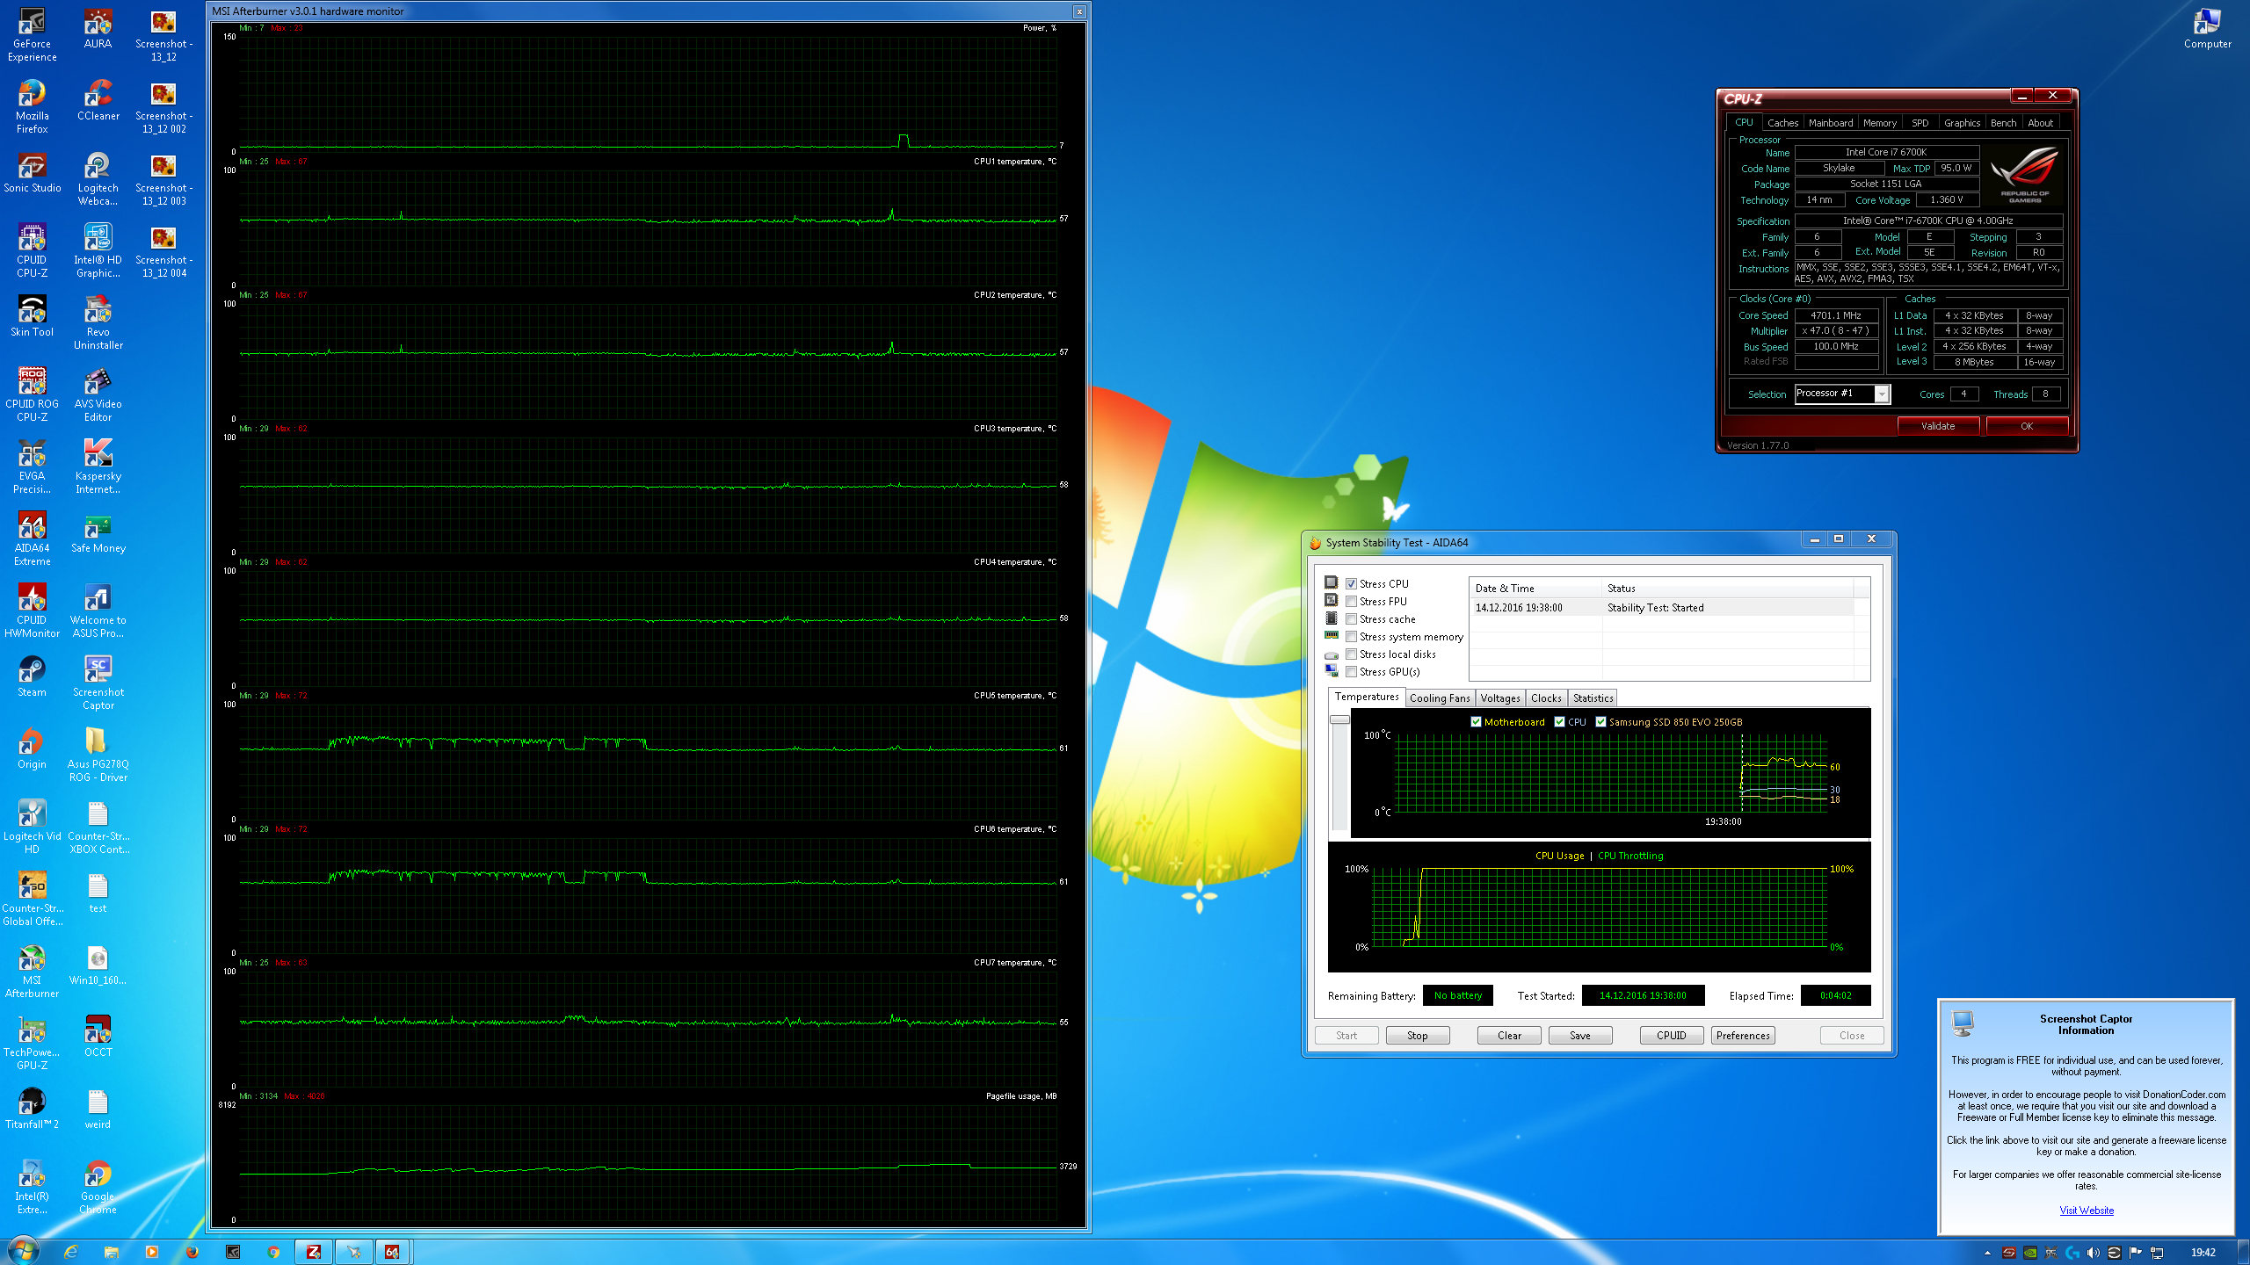Image resolution: width=2250 pixels, height=1265 pixels.
Task: Launch Steam desktop shortcut
Action: click(x=32, y=676)
